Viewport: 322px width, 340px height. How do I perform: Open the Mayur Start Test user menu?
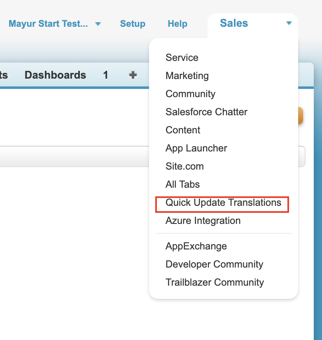click(x=48, y=23)
